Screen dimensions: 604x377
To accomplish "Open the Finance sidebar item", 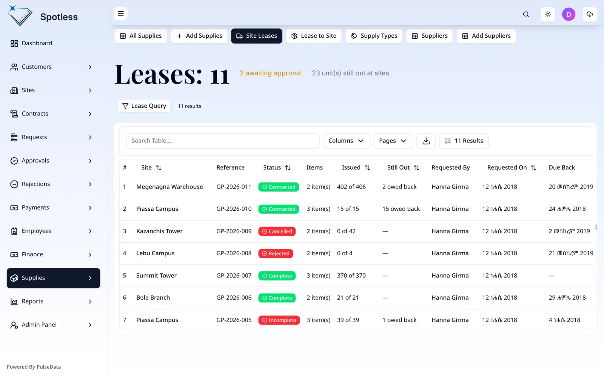I will pos(53,254).
